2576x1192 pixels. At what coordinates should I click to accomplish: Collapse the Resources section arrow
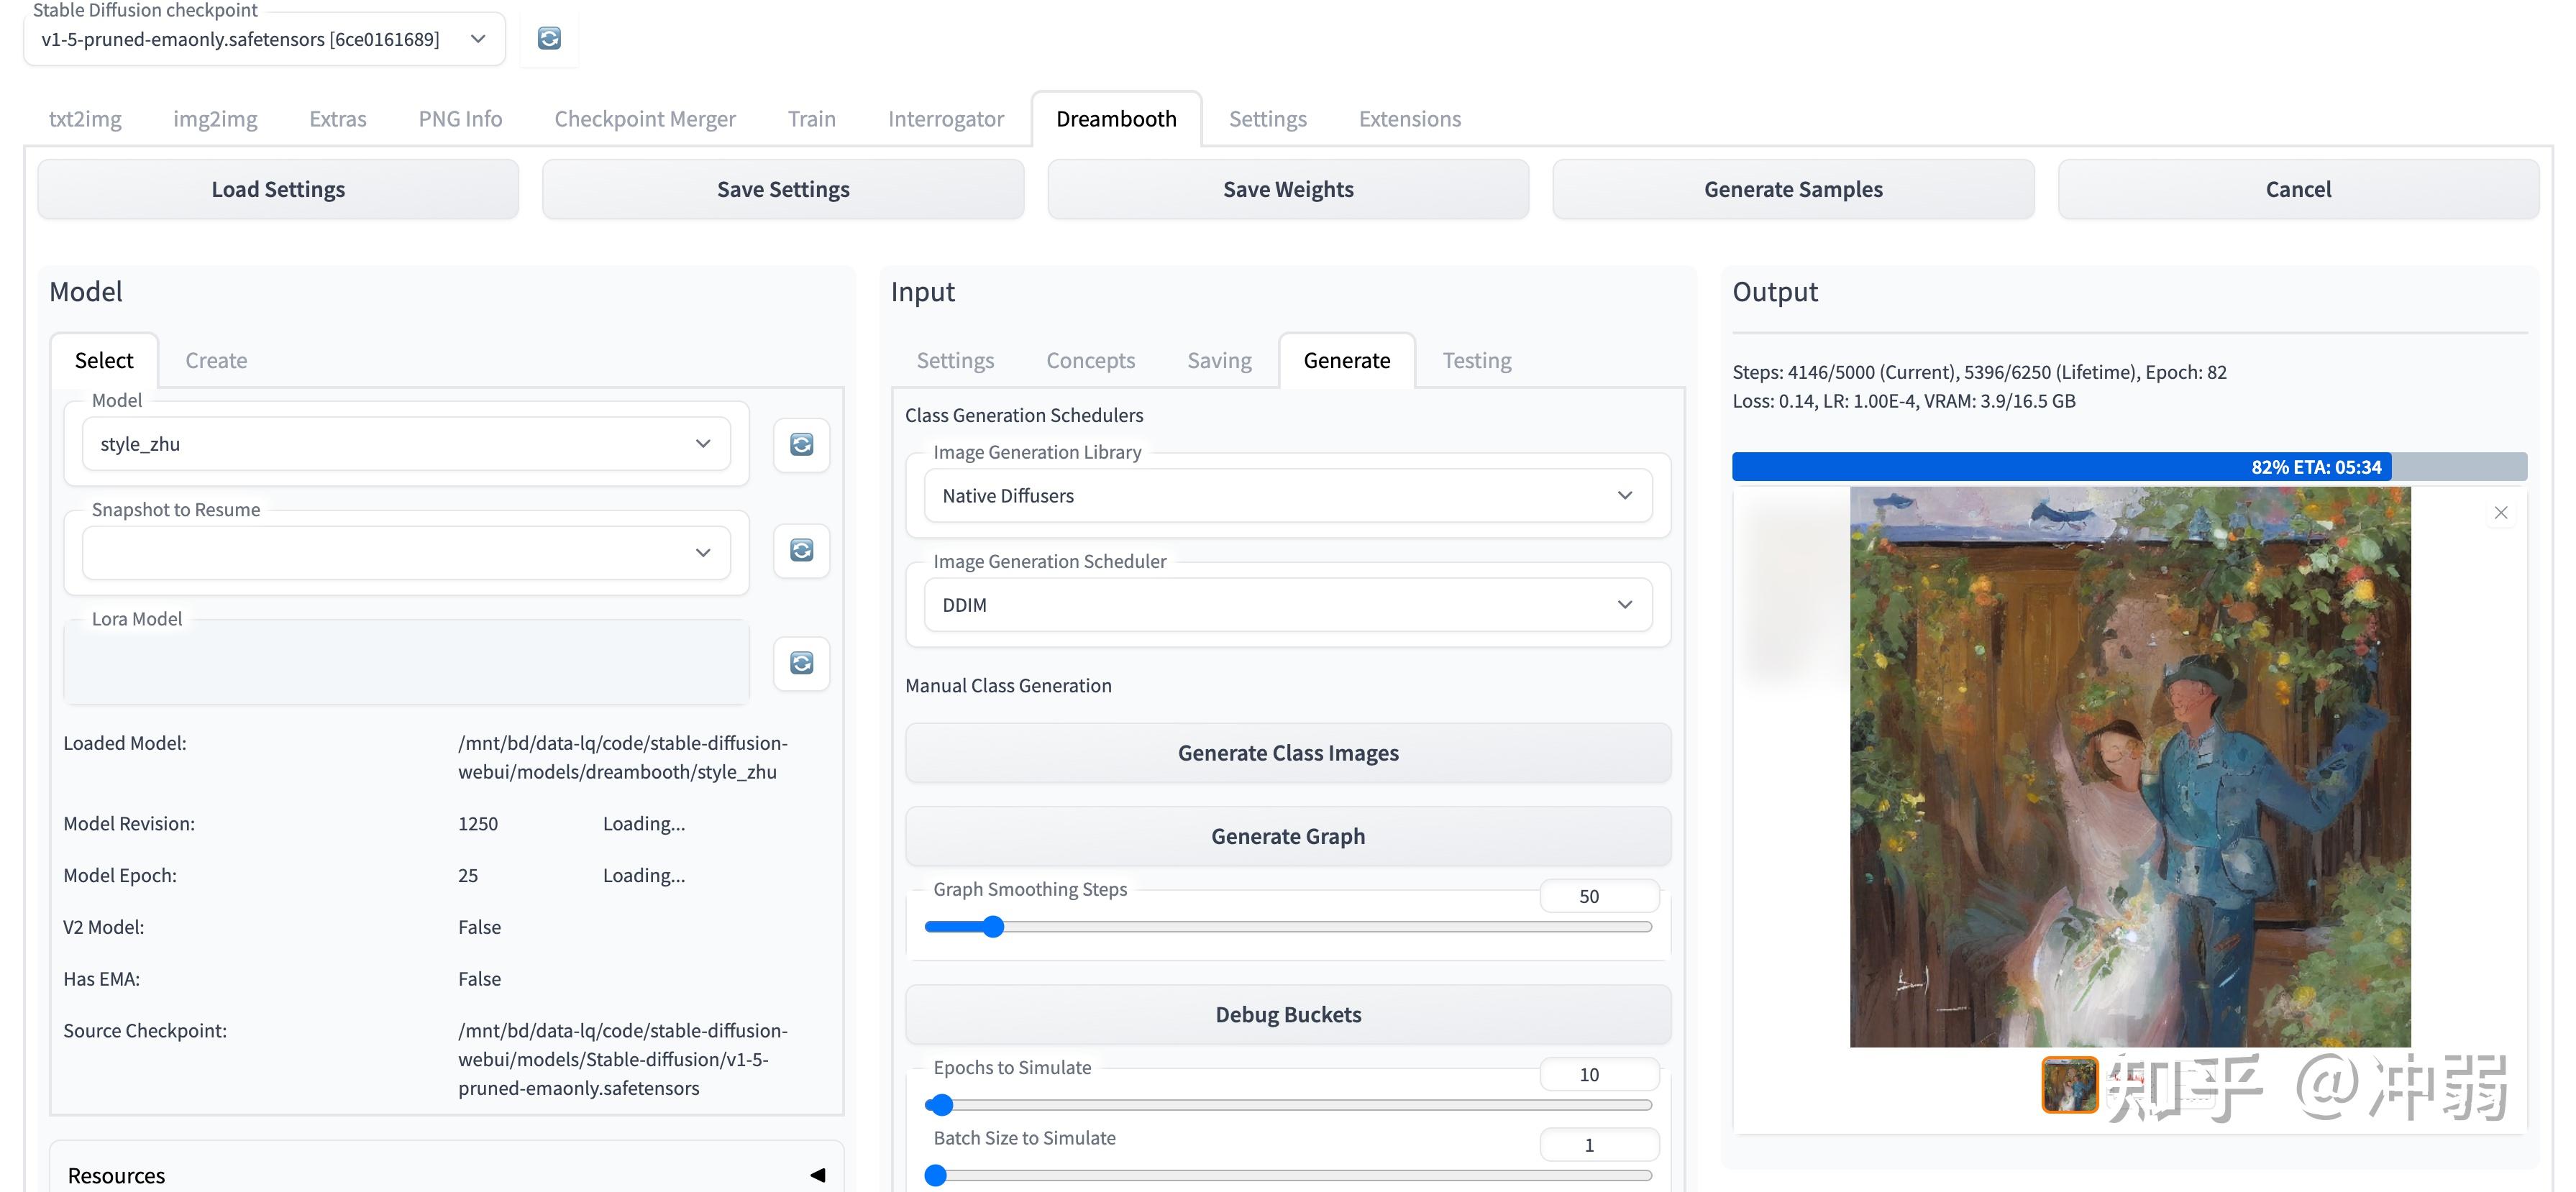[x=817, y=1175]
